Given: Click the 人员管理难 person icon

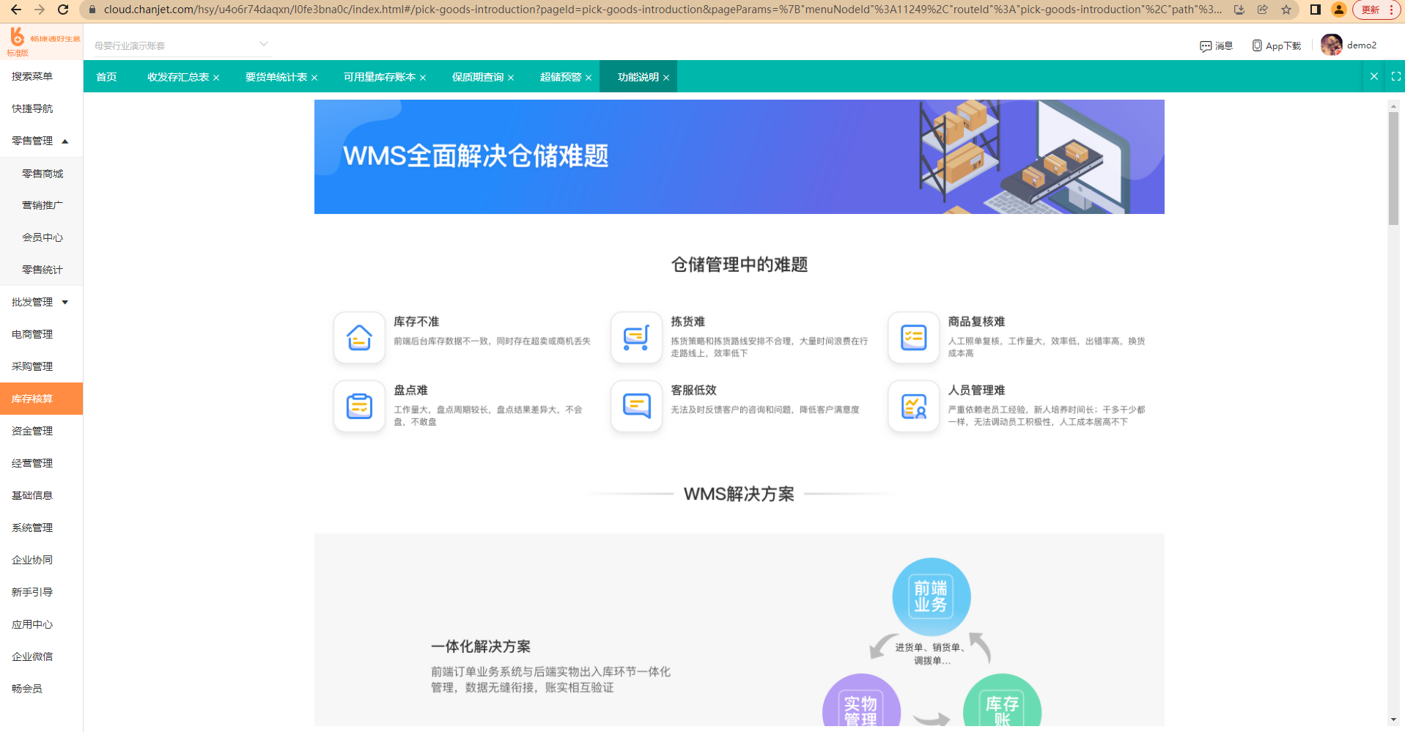Looking at the screenshot, I should coord(912,406).
